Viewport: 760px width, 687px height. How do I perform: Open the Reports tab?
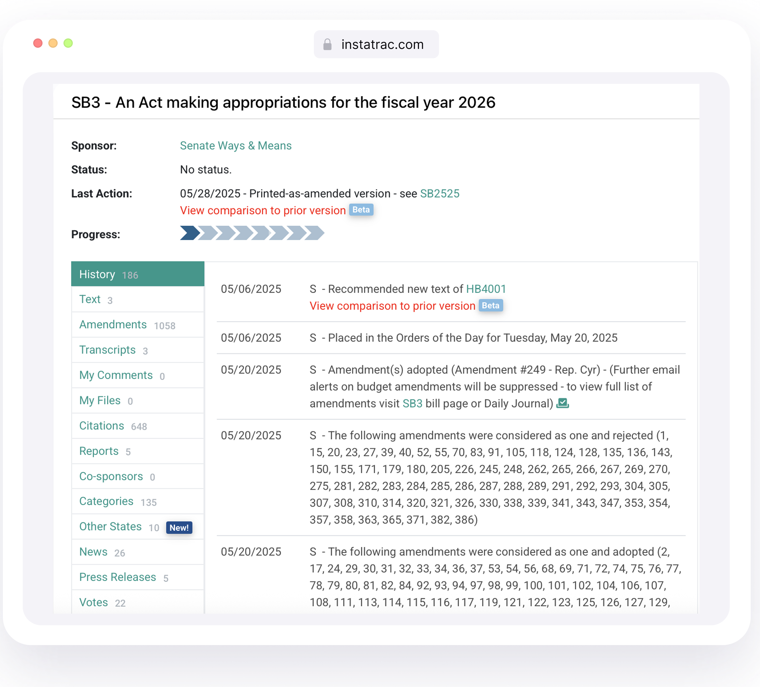pos(138,451)
